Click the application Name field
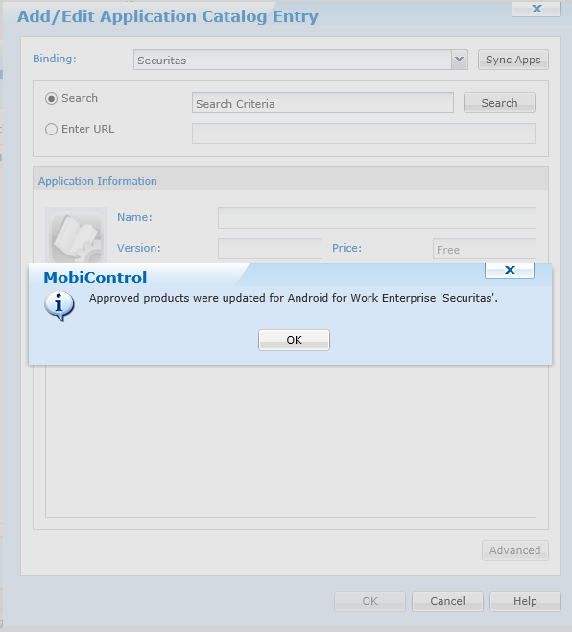The height and width of the screenshot is (632, 572). (376, 218)
